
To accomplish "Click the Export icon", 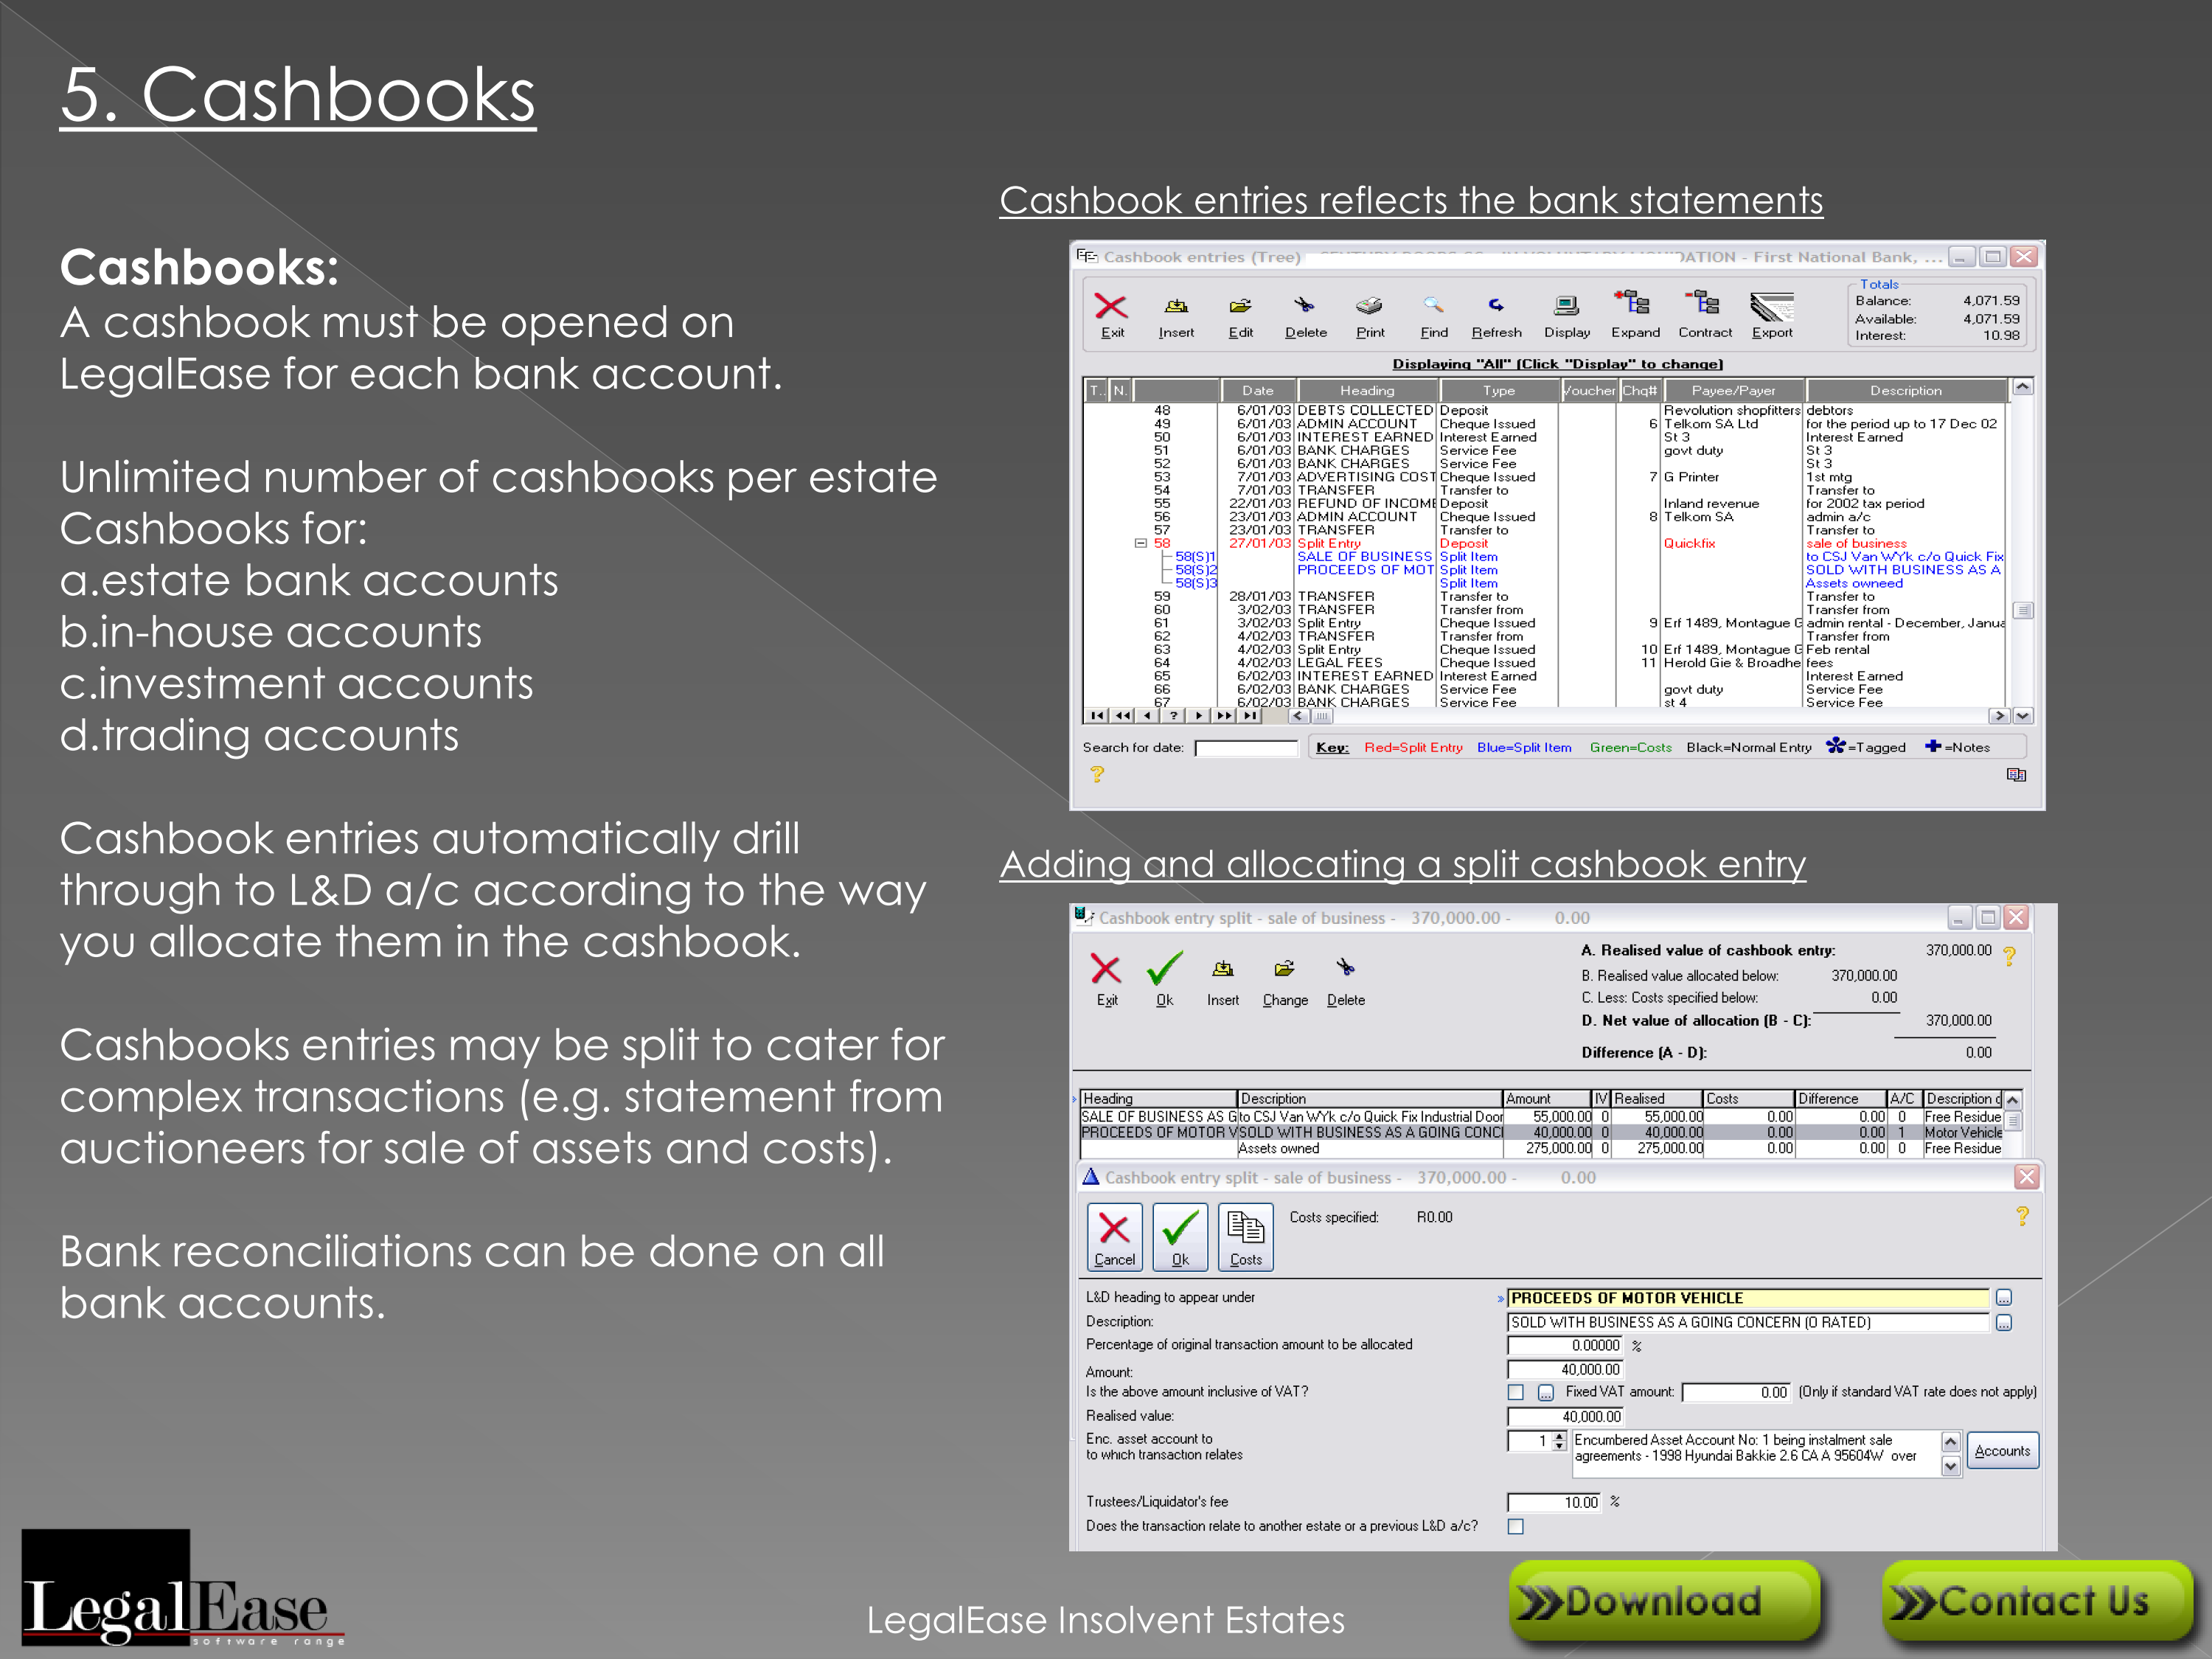I will click(1772, 306).
